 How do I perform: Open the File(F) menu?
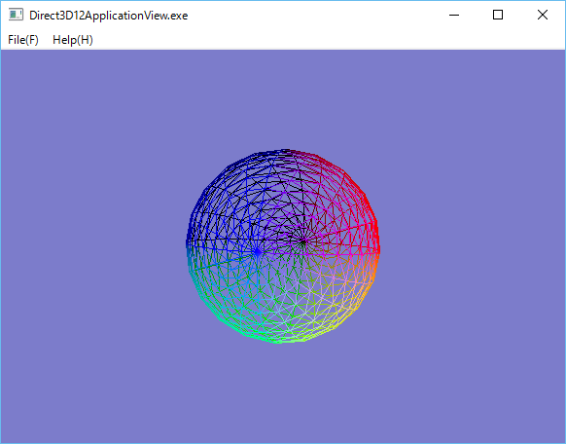(23, 40)
